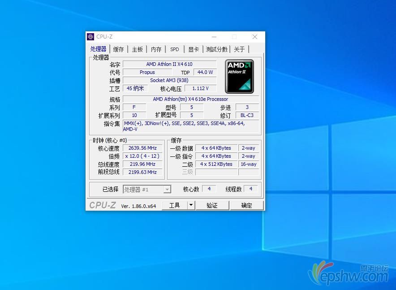
Task: Click the 验证 button
Action: click(212, 205)
